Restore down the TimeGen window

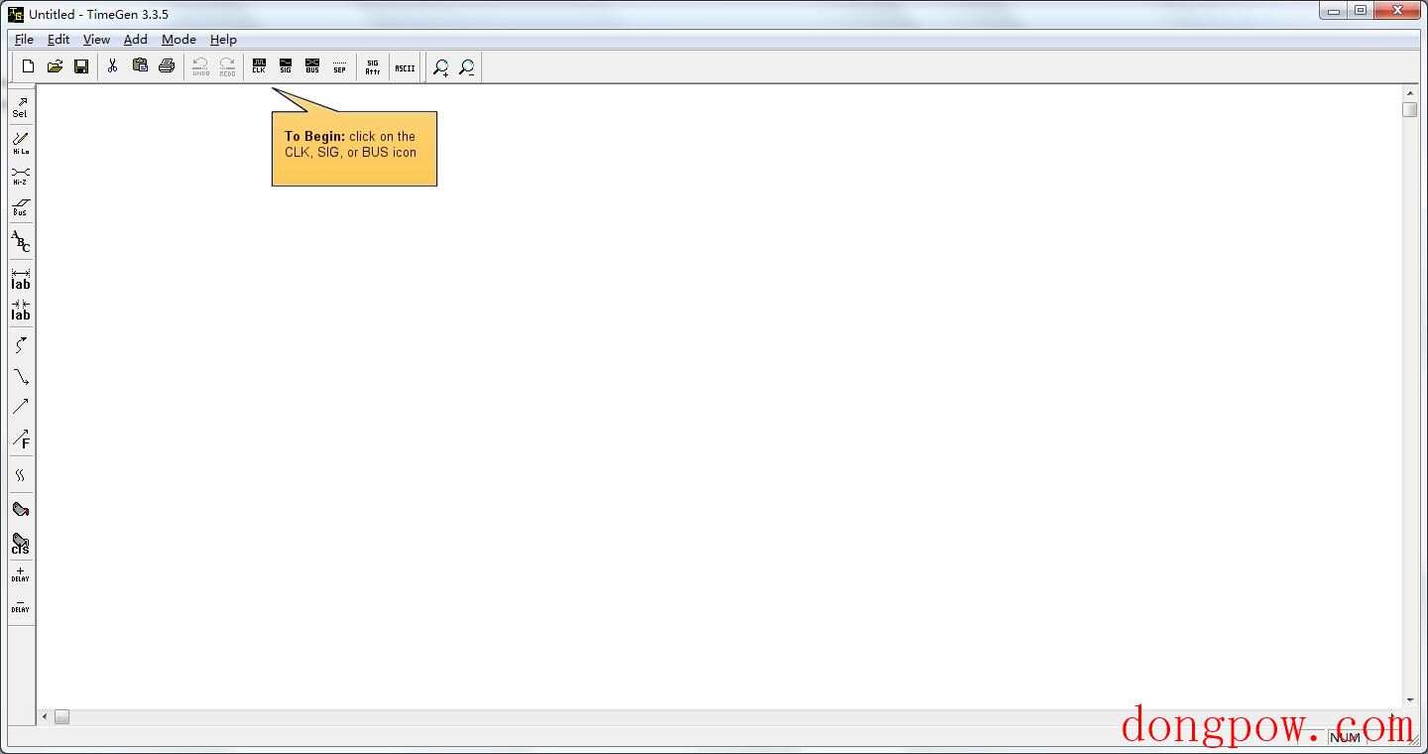[1361, 11]
